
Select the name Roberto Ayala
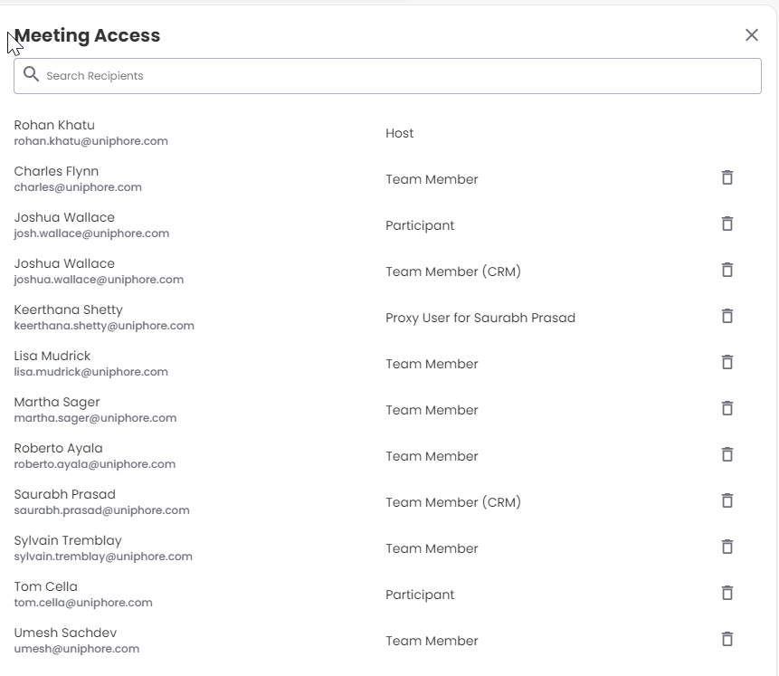pos(58,448)
